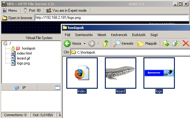Screen dimensions: 190x118
Task: Minimize the HFS window
Action: coord(175,4)
